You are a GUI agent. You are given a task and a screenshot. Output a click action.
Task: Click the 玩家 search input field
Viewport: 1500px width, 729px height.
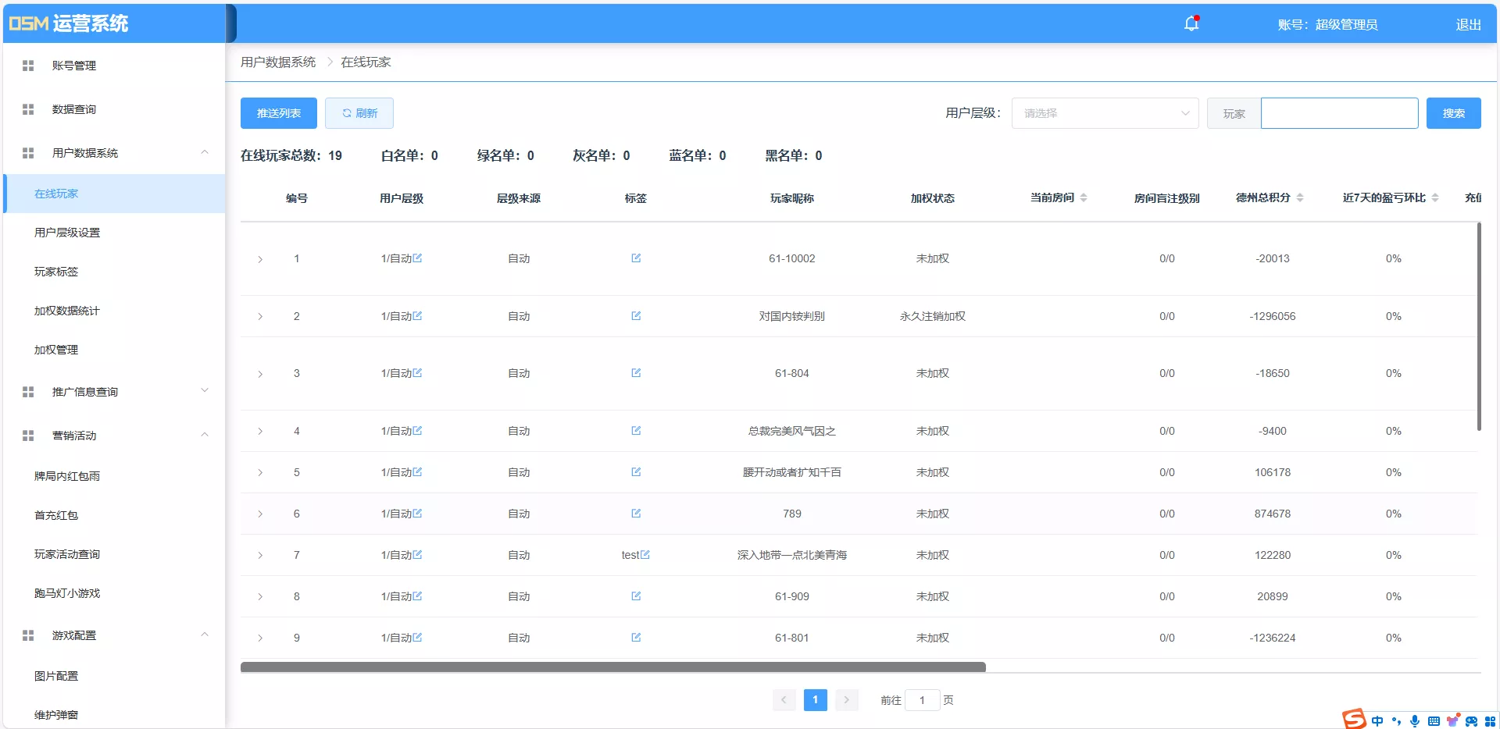pyautogui.click(x=1338, y=113)
